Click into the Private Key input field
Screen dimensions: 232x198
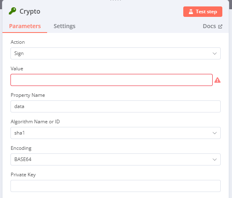coord(116,186)
